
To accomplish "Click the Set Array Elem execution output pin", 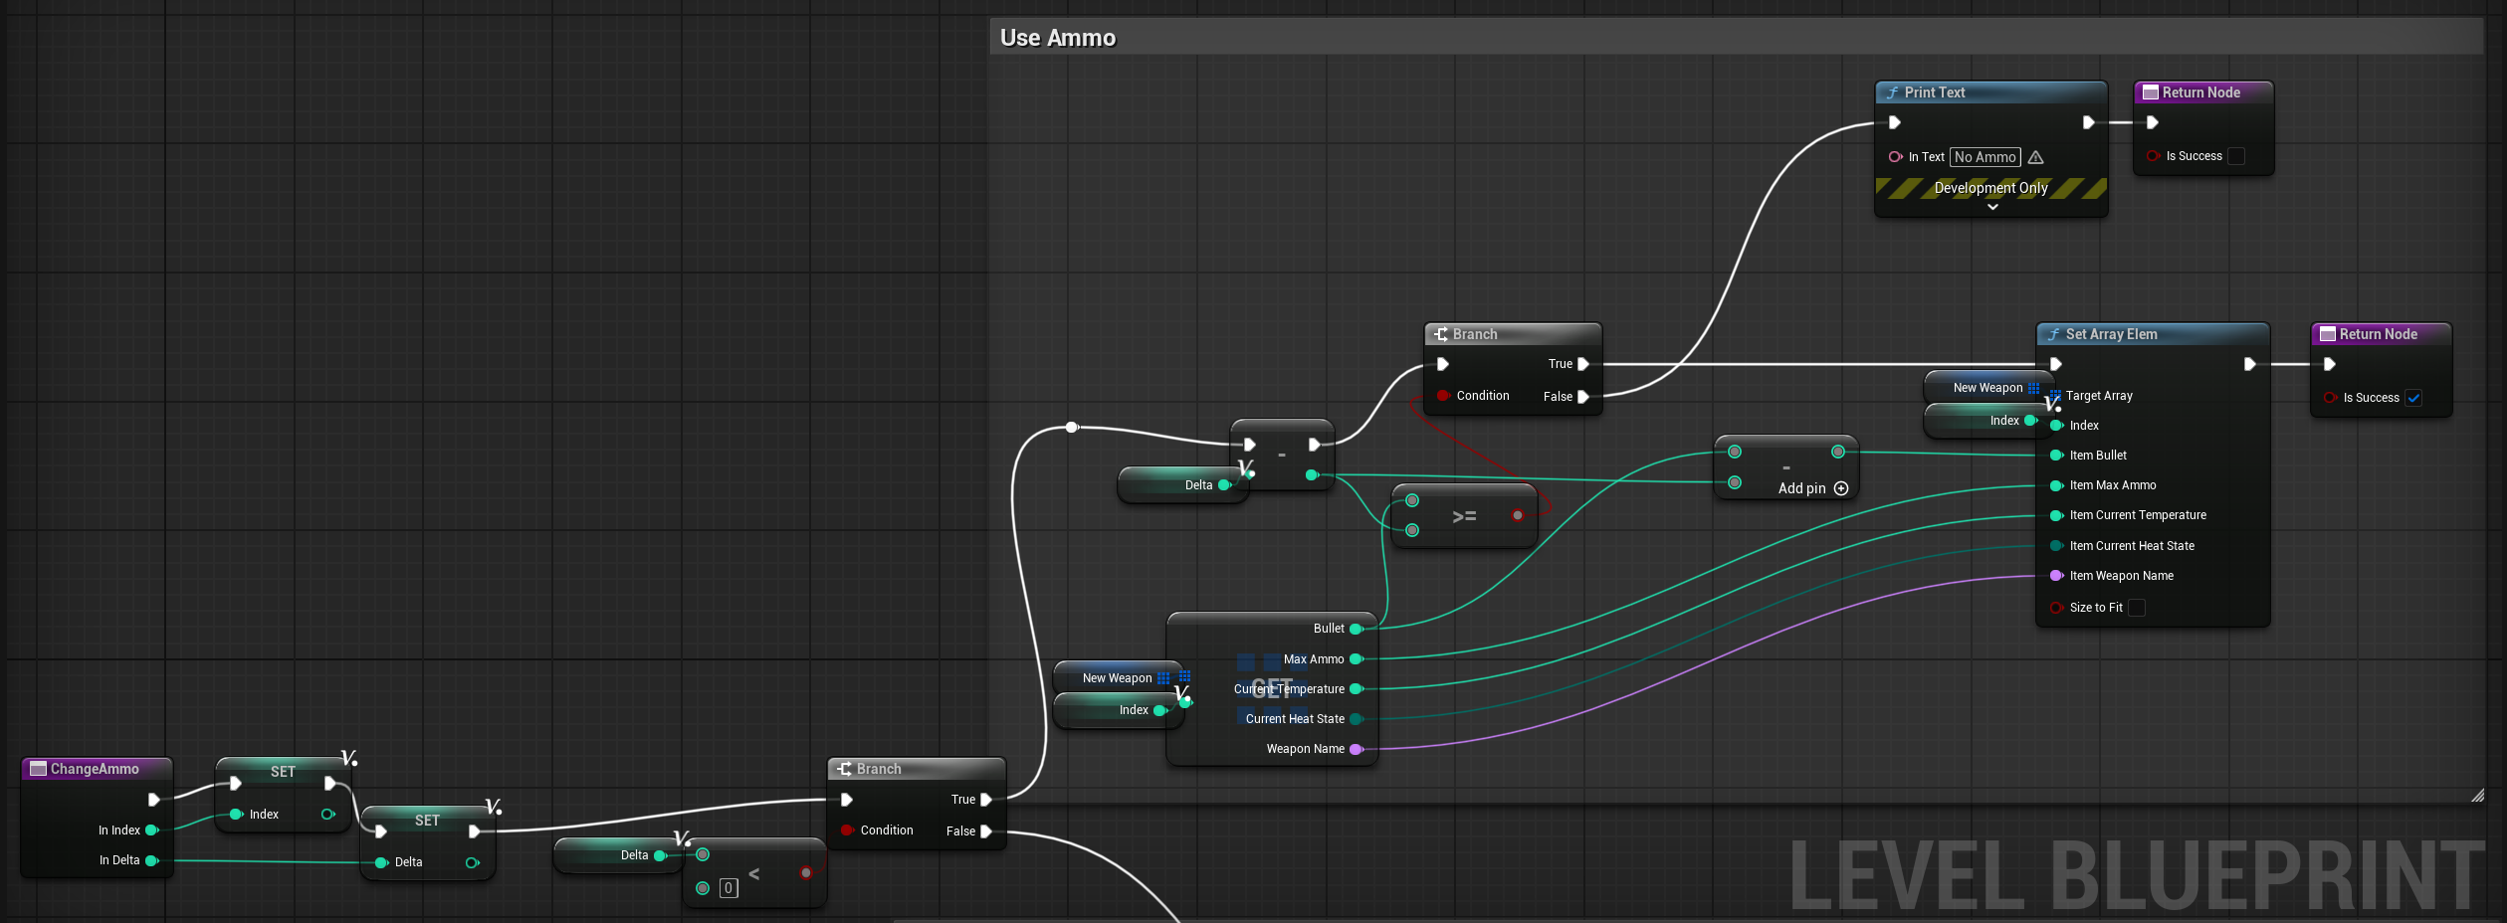I will click(x=2249, y=364).
